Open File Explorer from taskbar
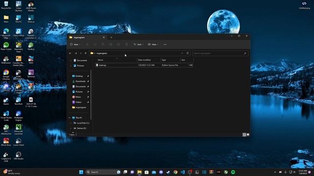Screen dimensions: 314x176 pyautogui.click(x=139, y=172)
